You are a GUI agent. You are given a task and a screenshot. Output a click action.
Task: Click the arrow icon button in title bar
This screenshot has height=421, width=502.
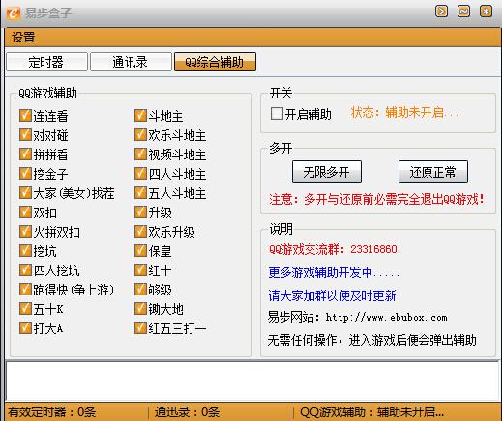[x=441, y=12]
